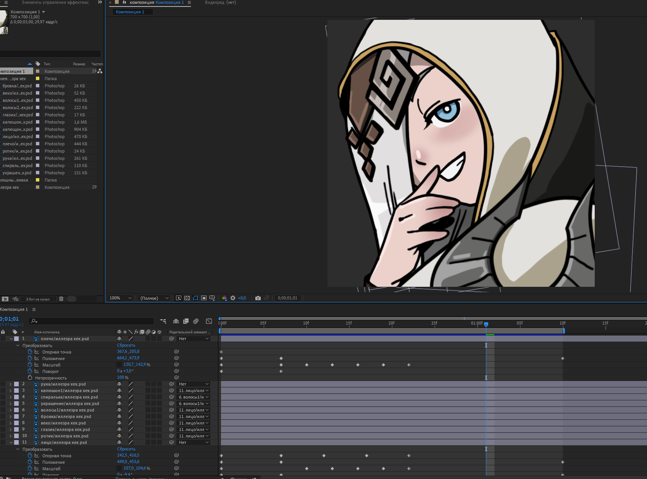Image resolution: width=647 pixels, height=479 pixels.
Task: Click the reset exposure aperture icon
Action: coord(233,298)
